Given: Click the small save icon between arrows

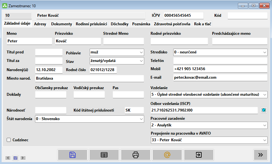Looking at the screenshot, I should (x=15, y=158).
